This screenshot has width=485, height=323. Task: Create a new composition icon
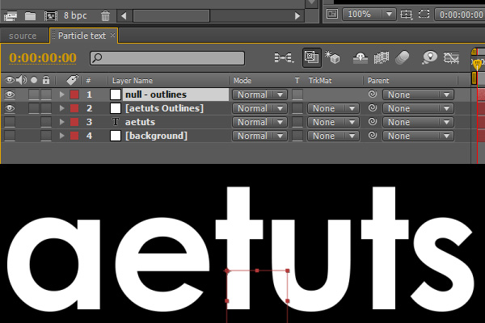click(x=50, y=16)
